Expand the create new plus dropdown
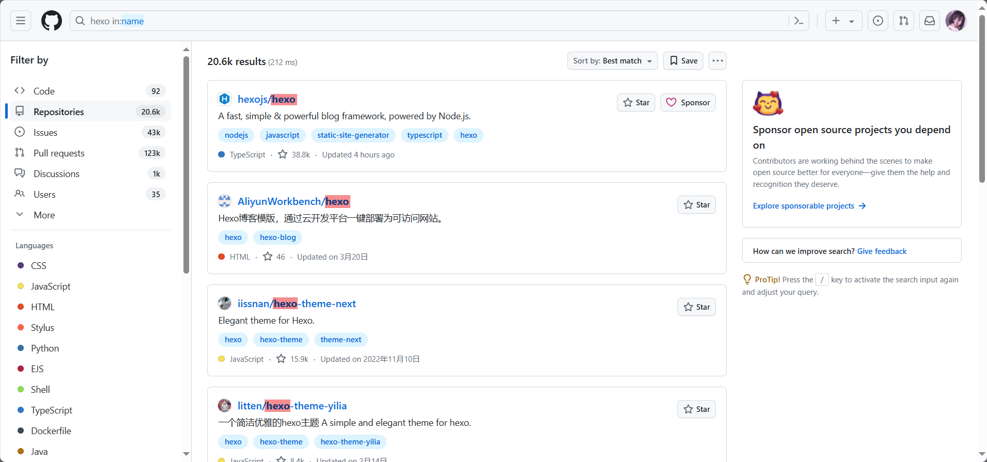The image size is (987, 462). pyautogui.click(x=843, y=21)
